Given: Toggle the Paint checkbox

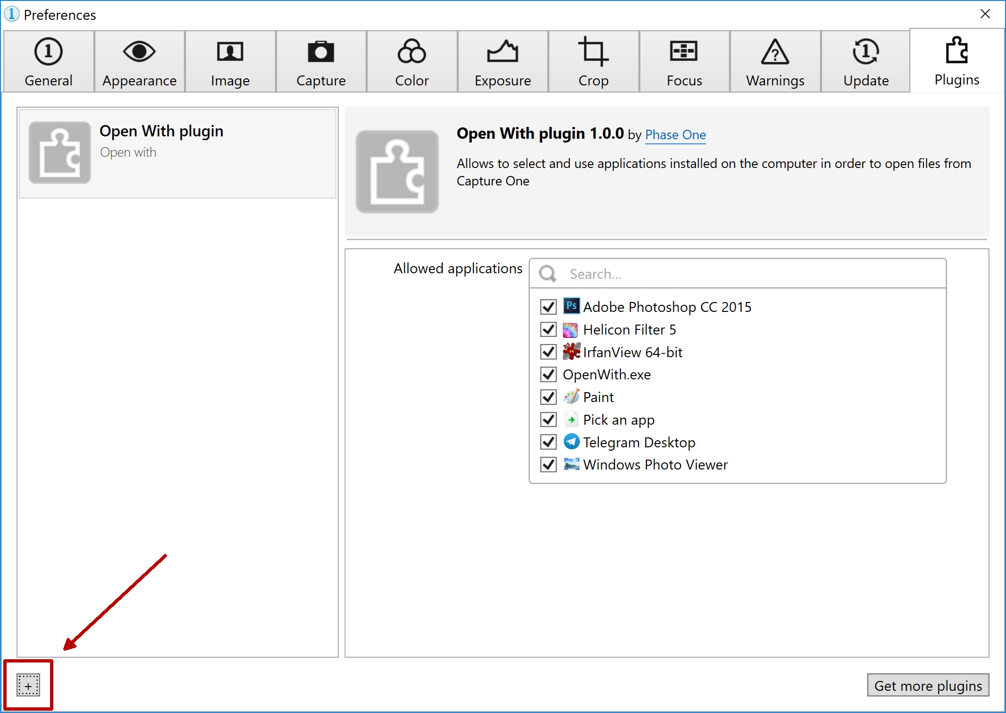Looking at the screenshot, I should point(548,397).
